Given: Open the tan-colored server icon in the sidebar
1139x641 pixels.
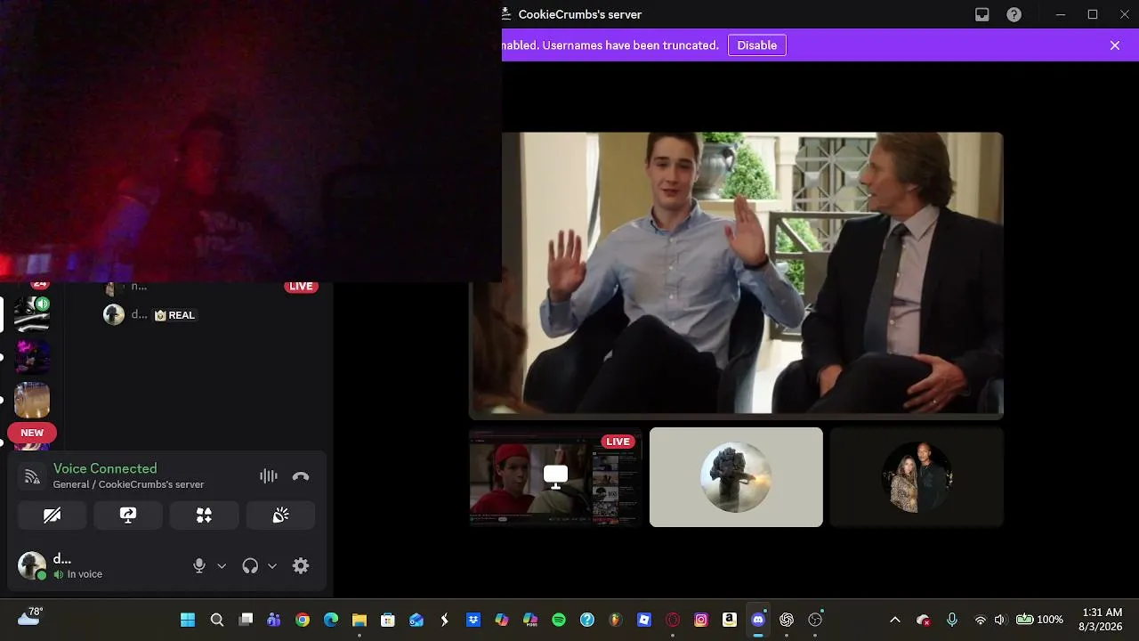Looking at the screenshot, I should 32,400.
